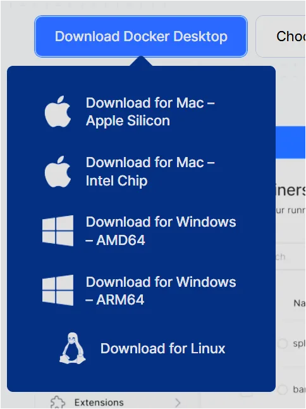Click Windows logo beside AMD64 option
306x409 pixels.
tap(58, 230)
